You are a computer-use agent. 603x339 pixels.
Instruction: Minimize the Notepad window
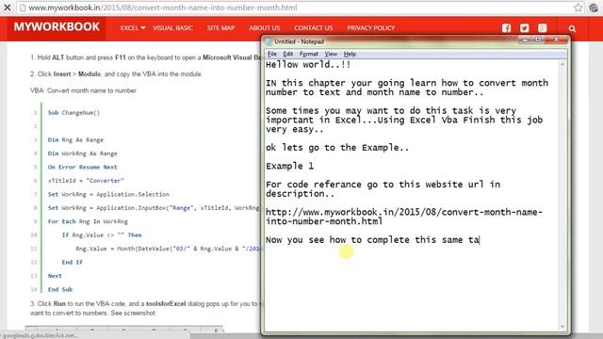point(525,40)
